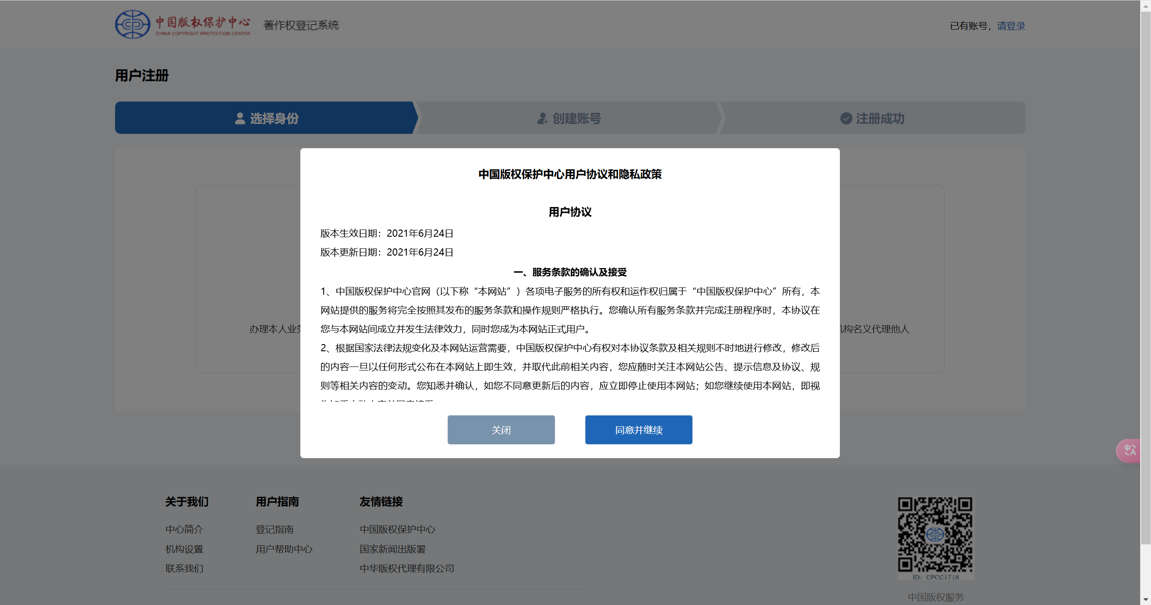
Task: Click the person icon in 选择身份 step
Action: coord(240,119)
